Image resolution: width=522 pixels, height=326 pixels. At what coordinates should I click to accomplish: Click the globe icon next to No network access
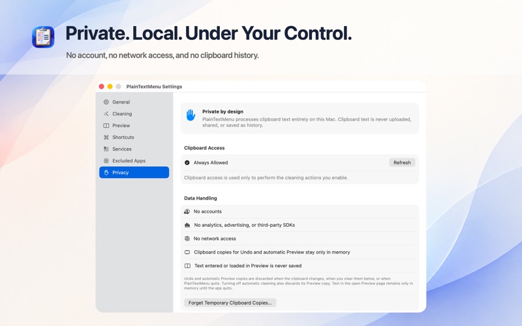[187, 239]
